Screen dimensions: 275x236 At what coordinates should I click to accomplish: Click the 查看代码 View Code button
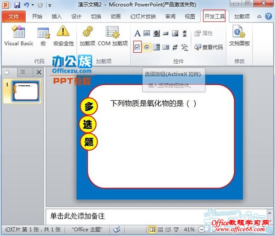[x=209, y=47]
